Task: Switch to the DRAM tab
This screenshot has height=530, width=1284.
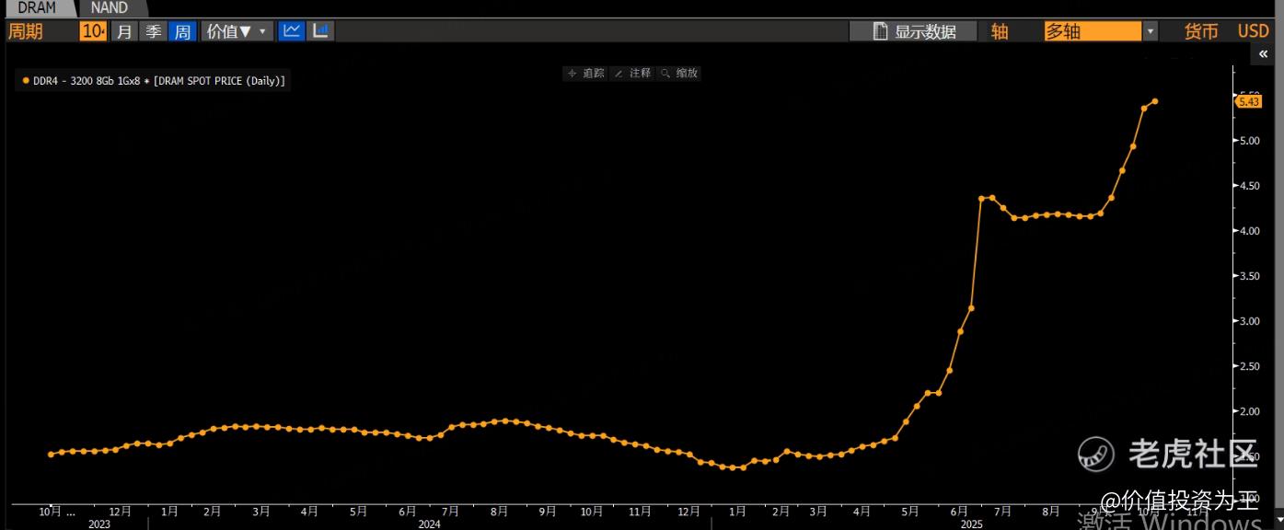Action: coord(37,7)
